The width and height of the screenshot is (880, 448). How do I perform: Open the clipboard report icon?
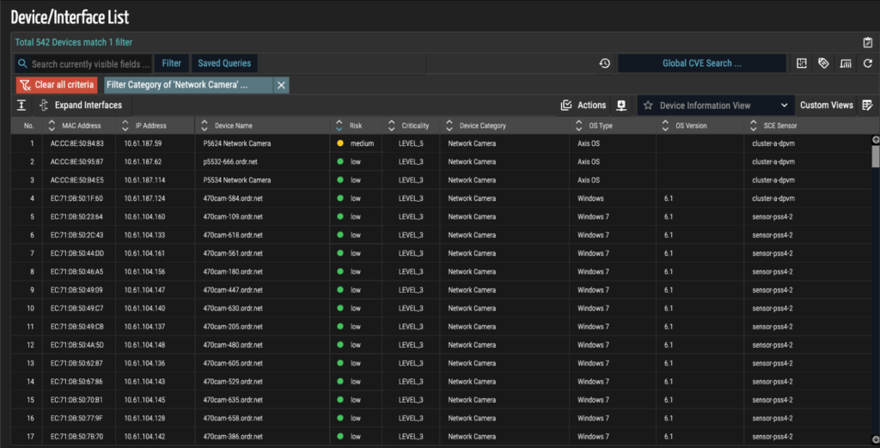coord(867,43)
